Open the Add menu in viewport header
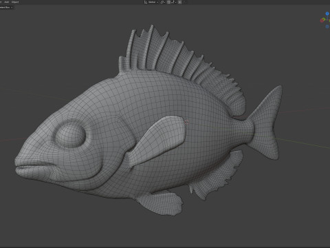Image resolution: width=330 pixels, height=248 pixels. tap(7, 2)
